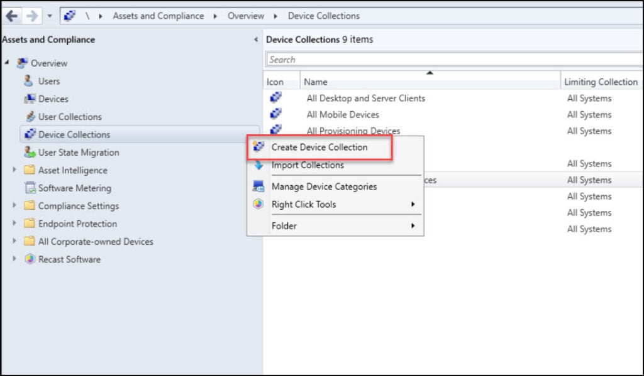Collapse the Assets and Compliance navigation pane

(256, 40)
